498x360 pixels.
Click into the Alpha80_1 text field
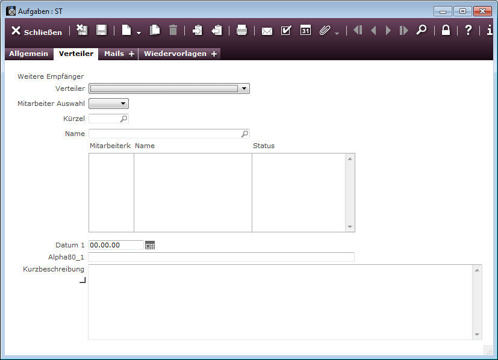click(x=221, y=257)
